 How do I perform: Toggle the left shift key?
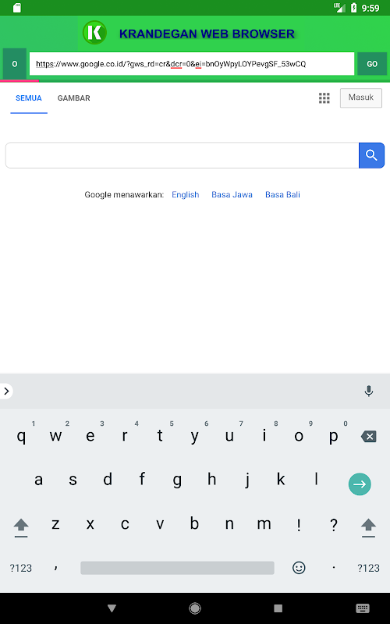point(21,528)
